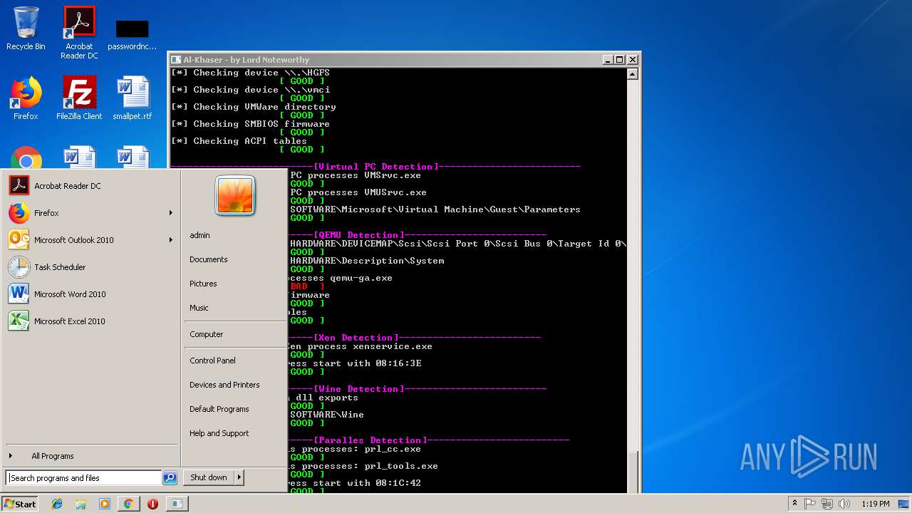Open the passwordnc desktop file
The height and width of the screenshot is (513, 912).
[x=132, y=36]
